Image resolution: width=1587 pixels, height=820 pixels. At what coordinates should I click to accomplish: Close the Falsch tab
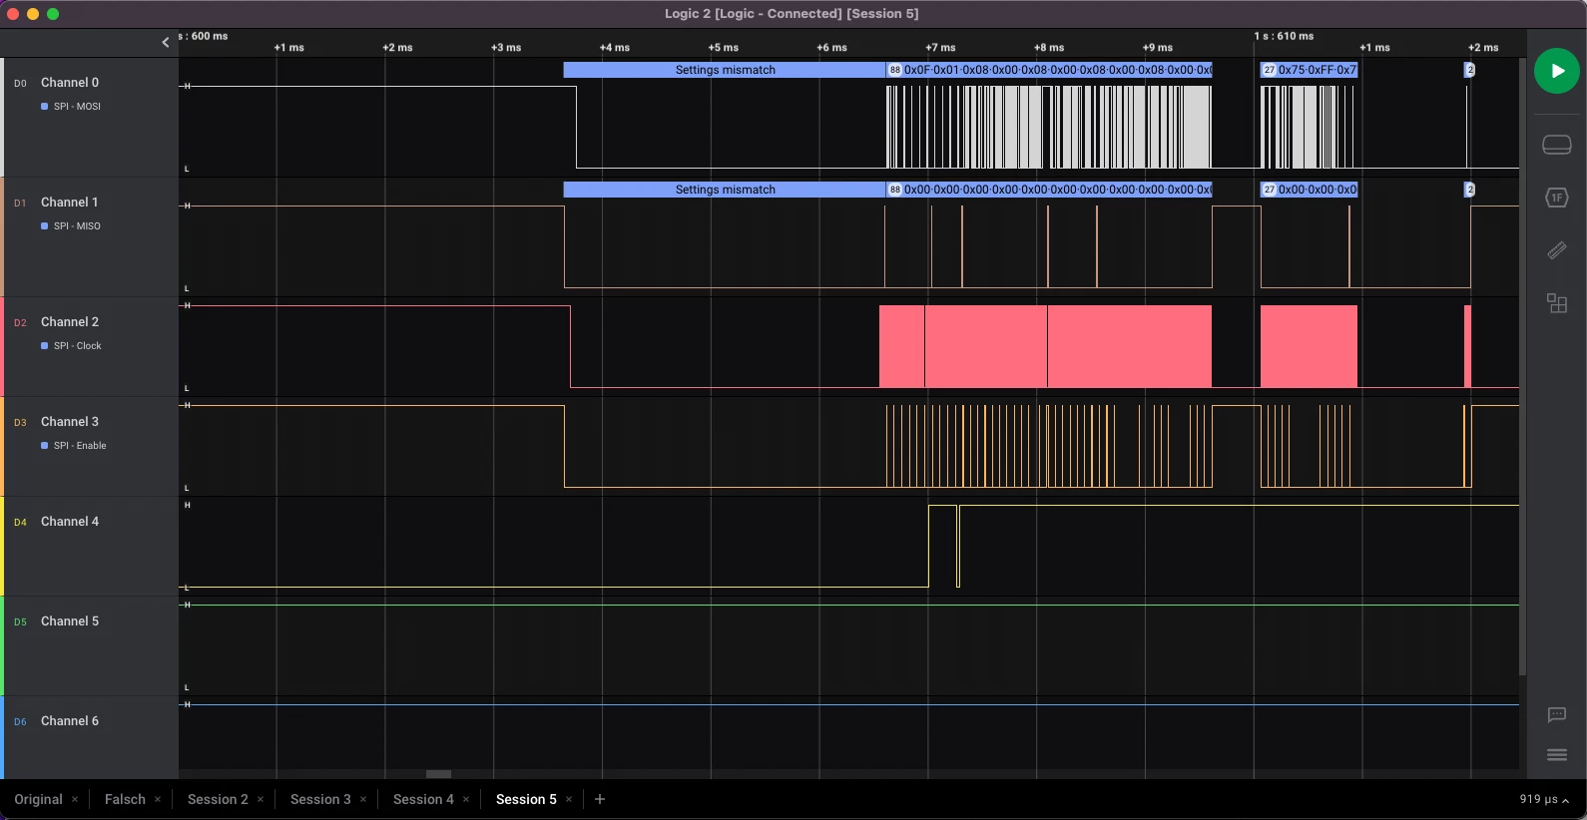click(x=158, y=799)
